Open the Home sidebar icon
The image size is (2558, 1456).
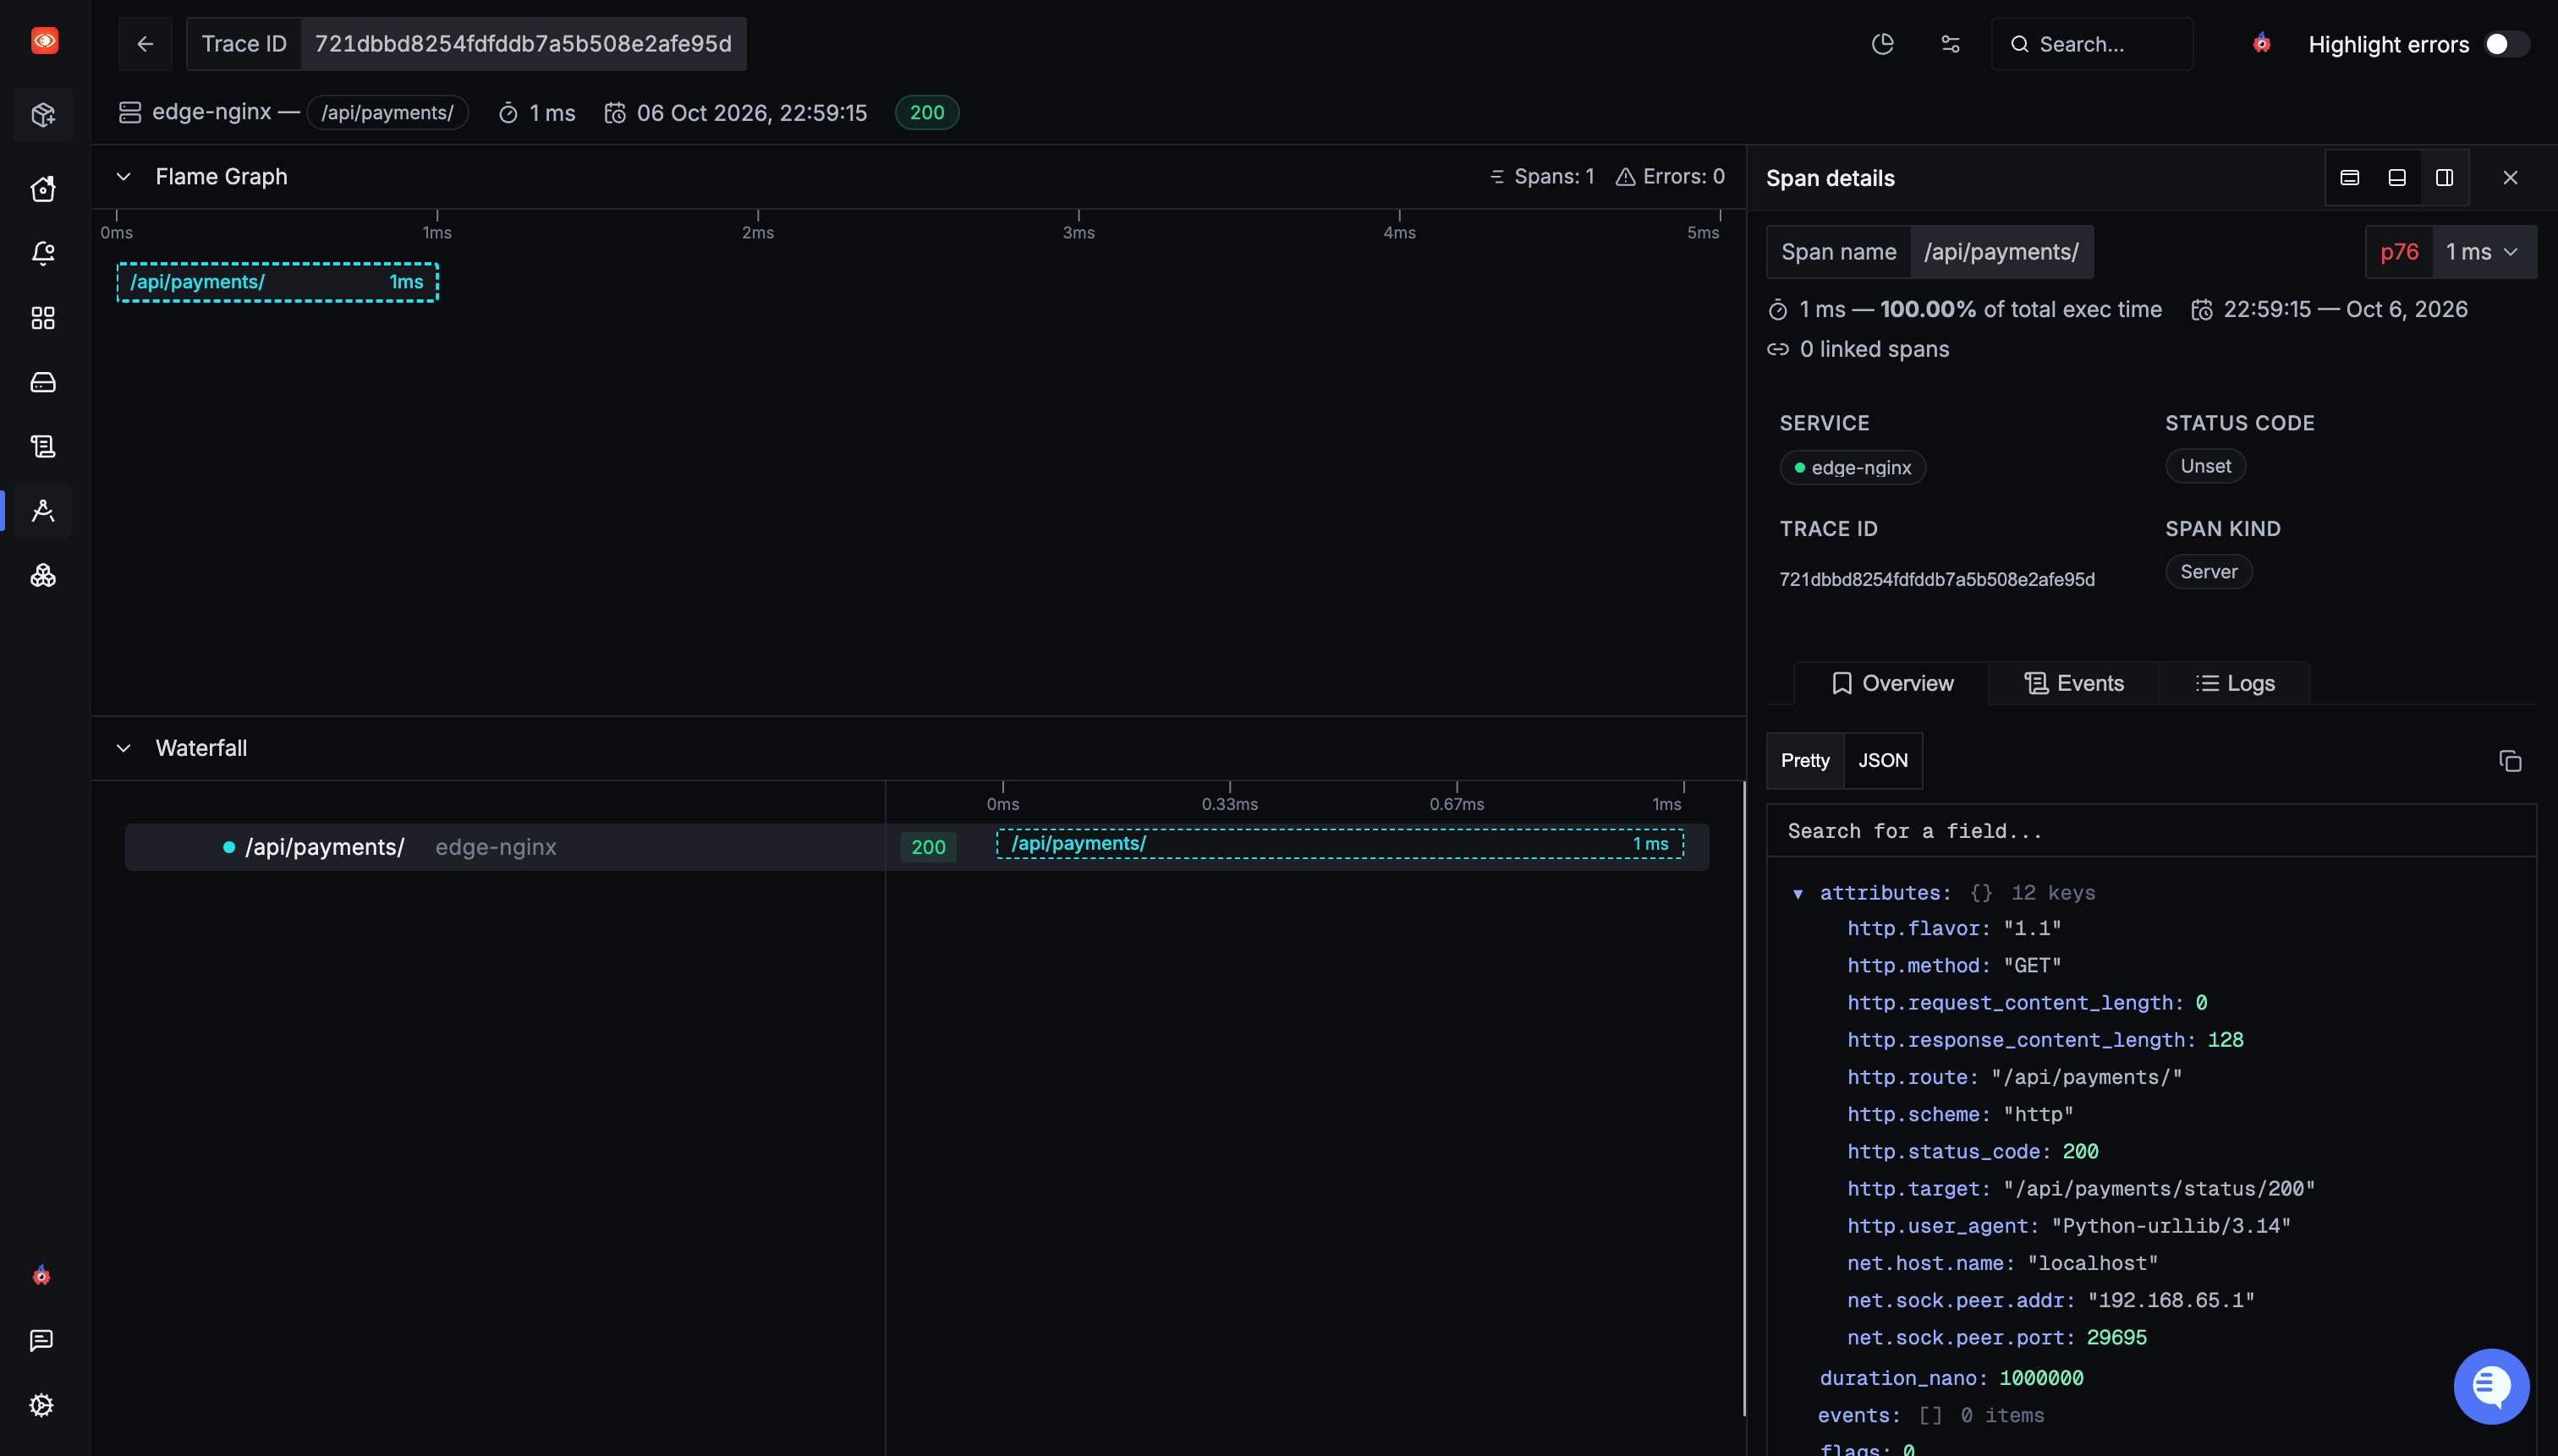point(43,189)
